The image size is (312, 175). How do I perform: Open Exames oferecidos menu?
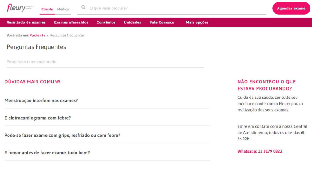(x=71, y=22)
